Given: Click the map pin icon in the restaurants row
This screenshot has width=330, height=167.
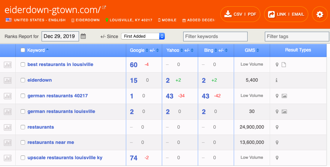Looking at the screenshot, I should point(277,127).
